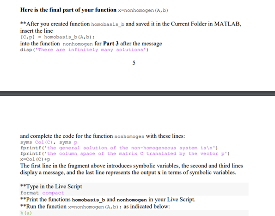The height and width of the screenshot is (216, 275).
Task: Click the page number 5
Action: (x=134, y=63)
